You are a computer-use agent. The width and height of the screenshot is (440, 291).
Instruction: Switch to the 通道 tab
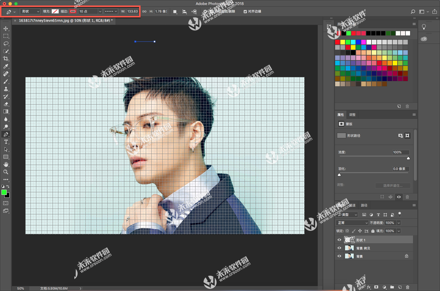(x=352, y=205)
